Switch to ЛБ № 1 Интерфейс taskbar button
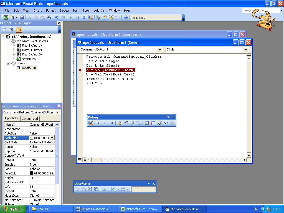 pos(96,209)
